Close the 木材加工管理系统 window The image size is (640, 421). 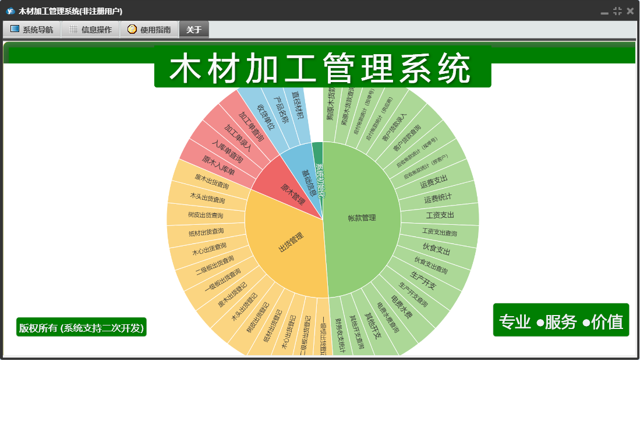click(630, 12)
